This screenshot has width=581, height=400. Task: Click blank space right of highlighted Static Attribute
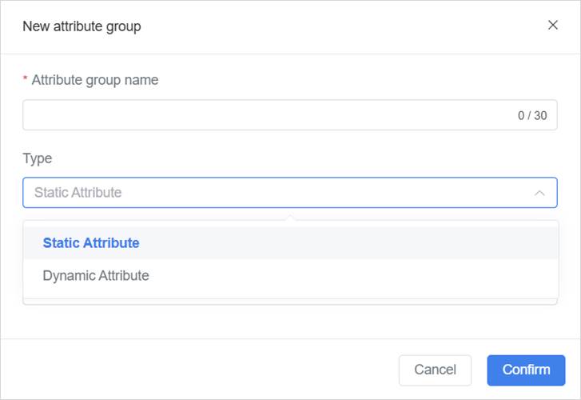click(x=352, y=243)
